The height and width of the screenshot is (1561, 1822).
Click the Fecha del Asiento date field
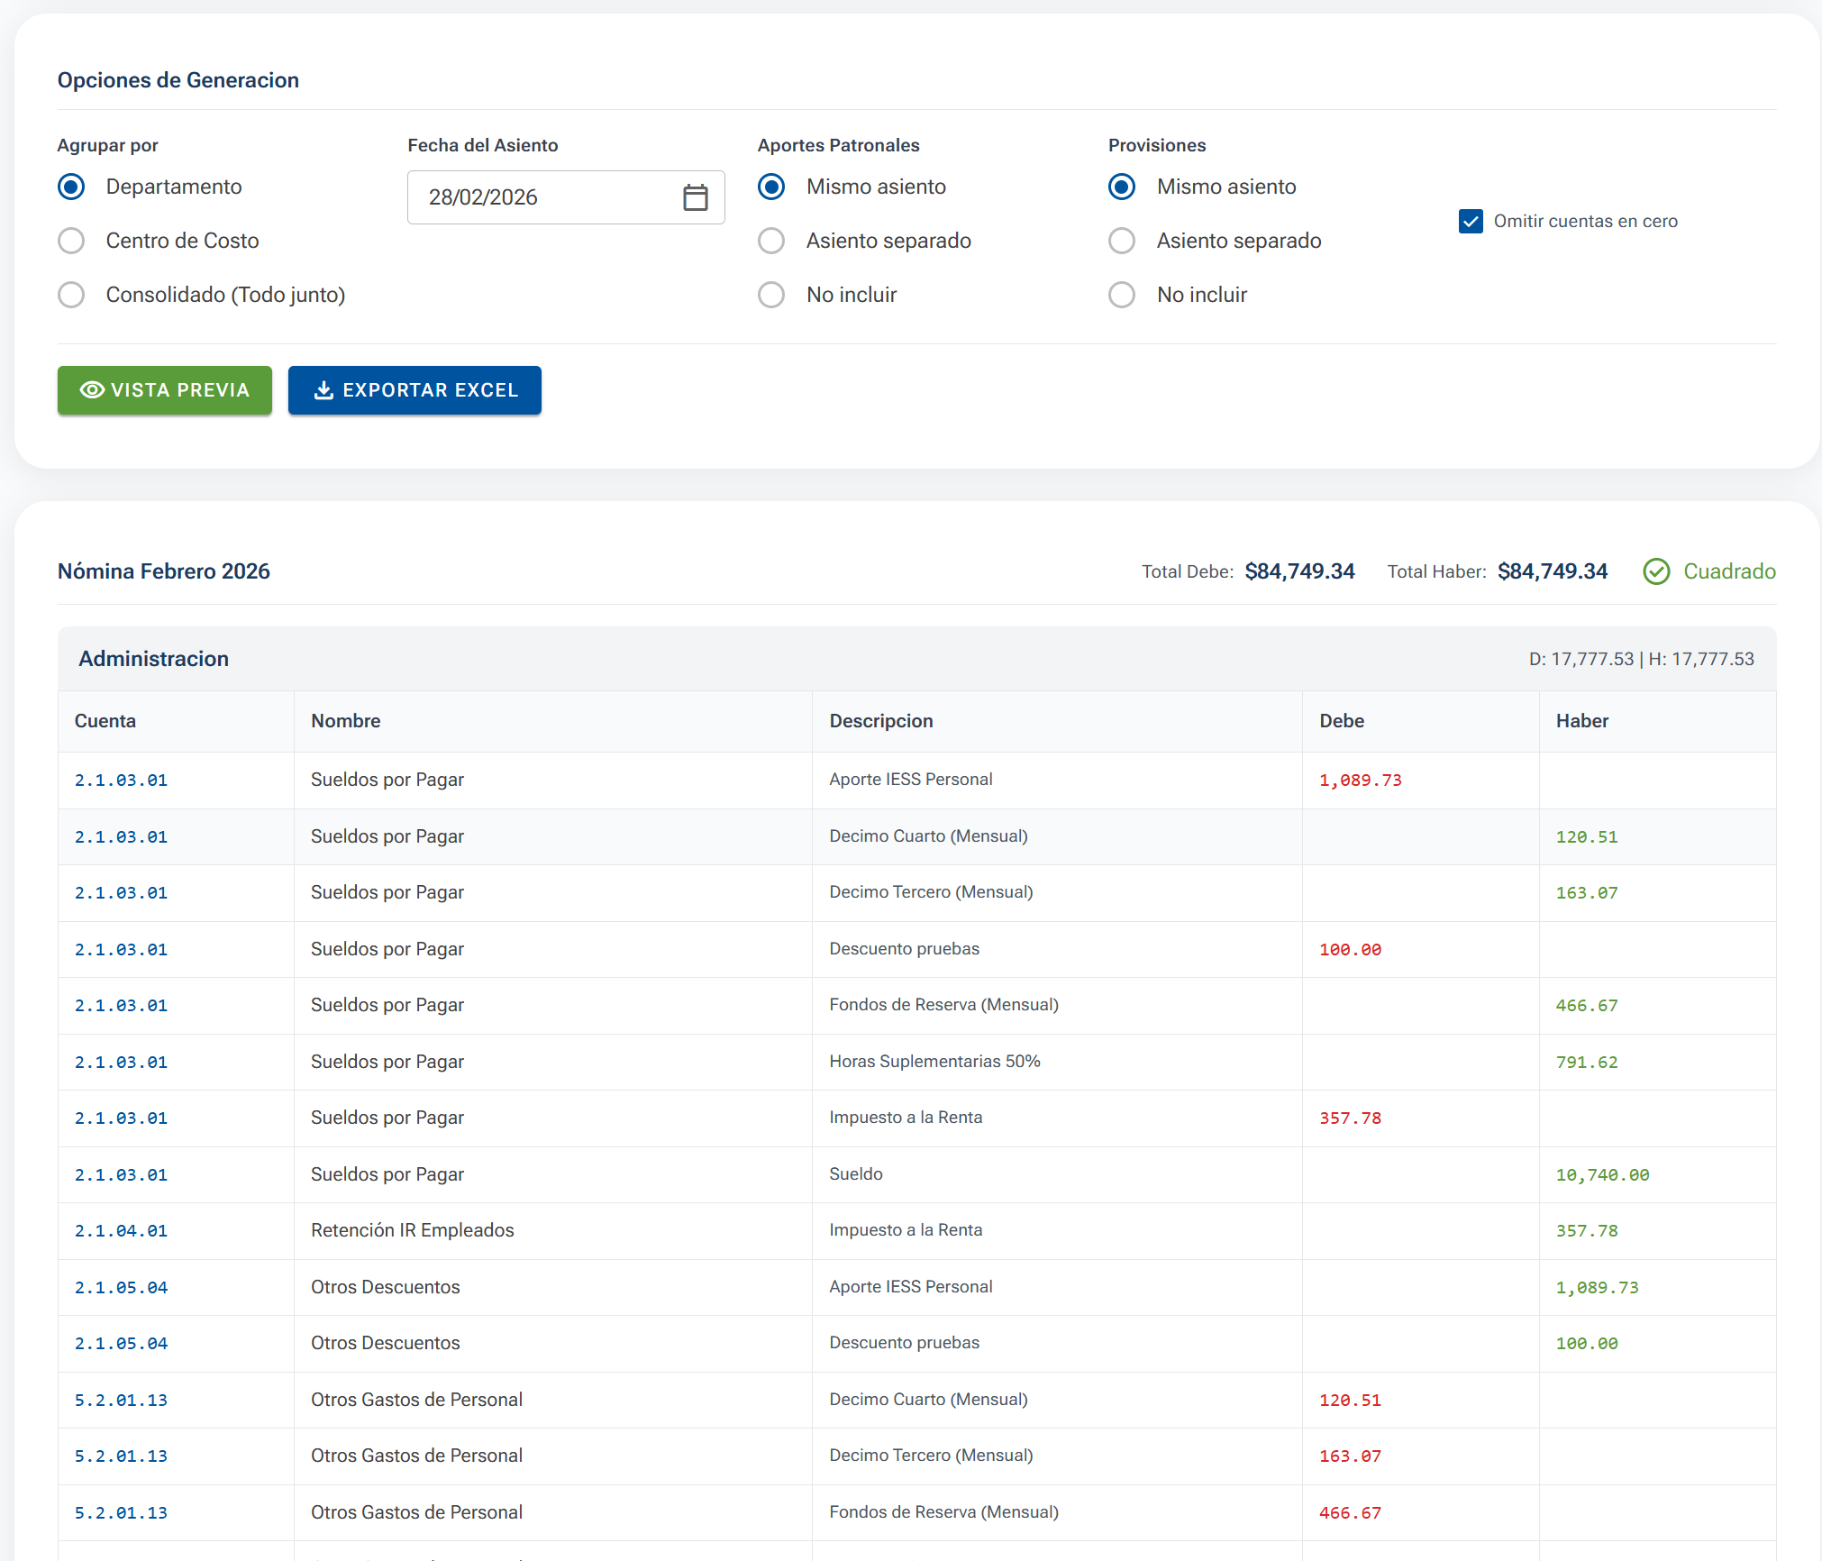pos(541,197)
